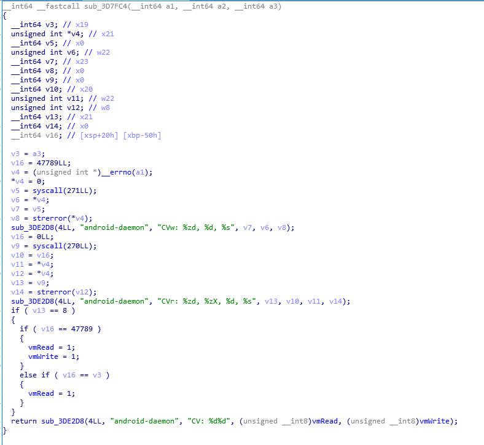Screen dimensions: 484x445
Task: Click the statement 'v12 = *v4;'
Action: point(33,274)
